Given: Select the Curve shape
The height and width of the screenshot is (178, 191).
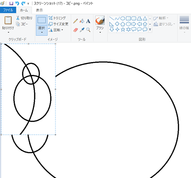Looking at the screenshot, I should [x=117, y=19].
